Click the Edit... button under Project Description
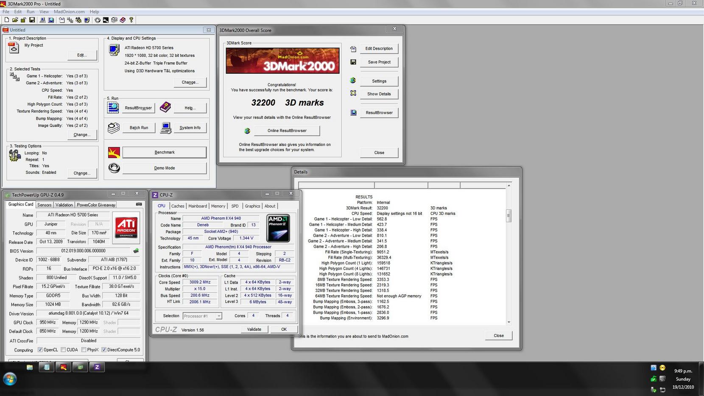Viewport: 704px width, 396px height. [x=82, y=55]
